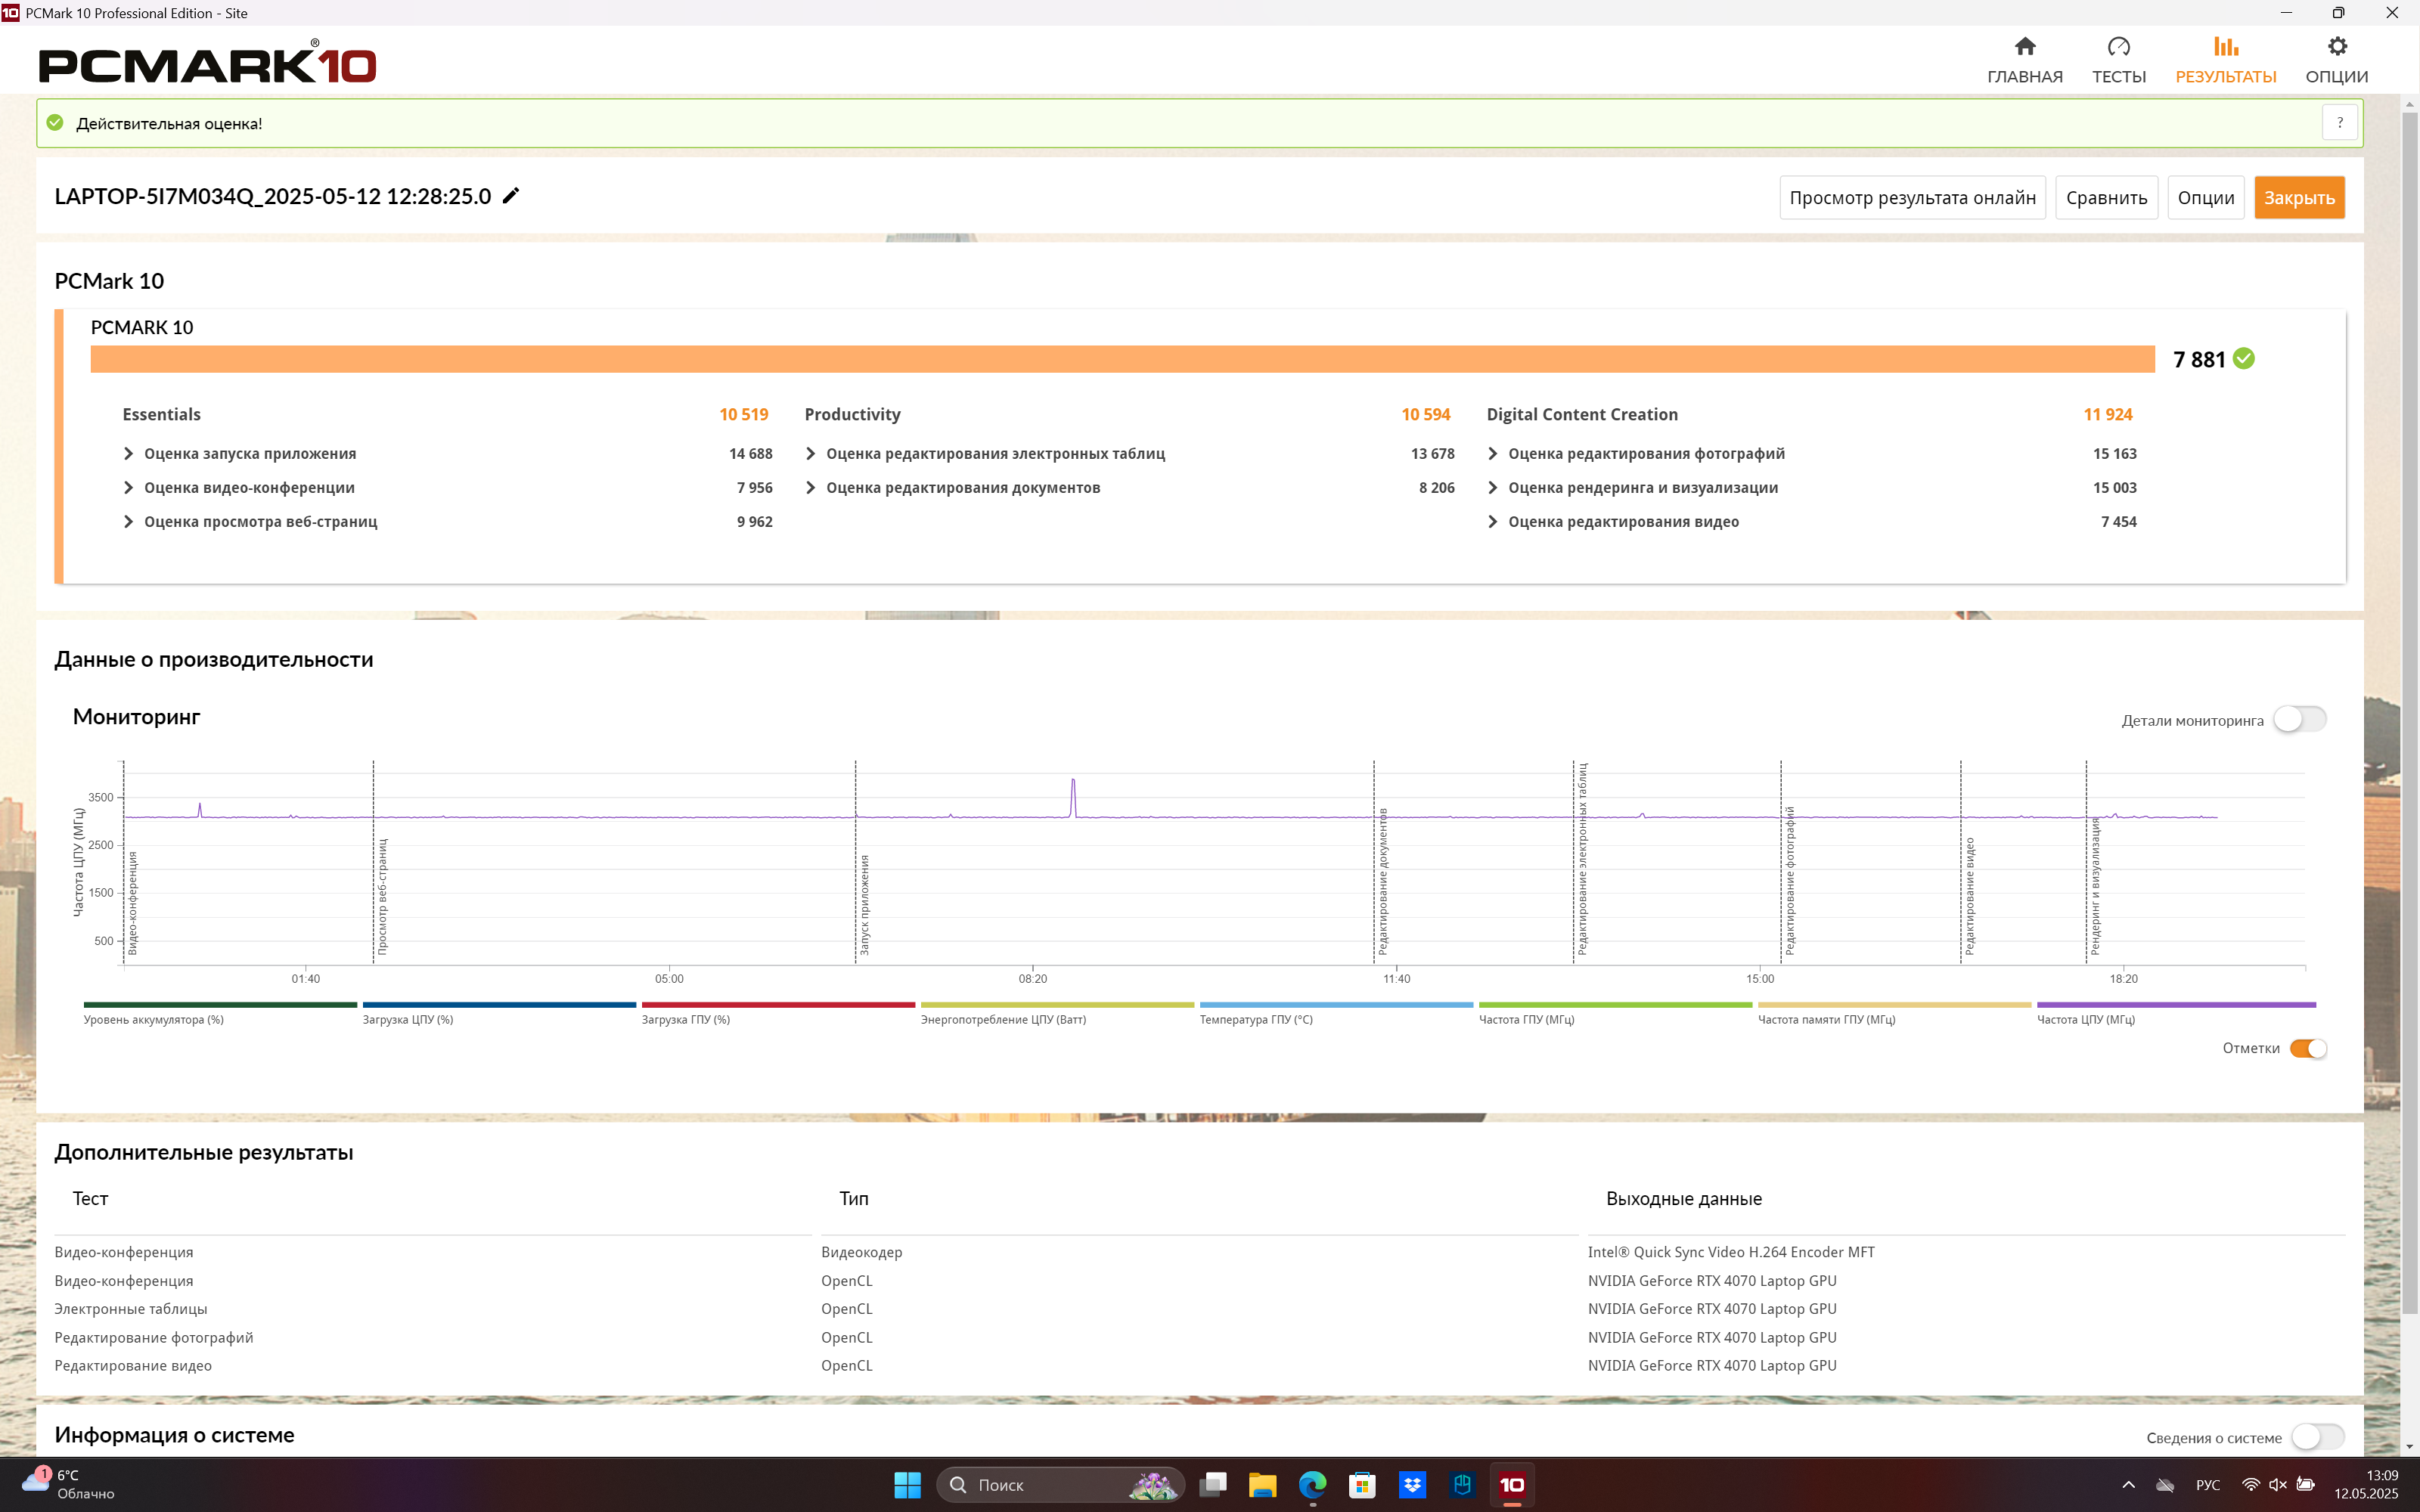Open File Explorer from taskbar
The image size is (2420, 1512).
pyautogui.click(x=1262, y=1485)
